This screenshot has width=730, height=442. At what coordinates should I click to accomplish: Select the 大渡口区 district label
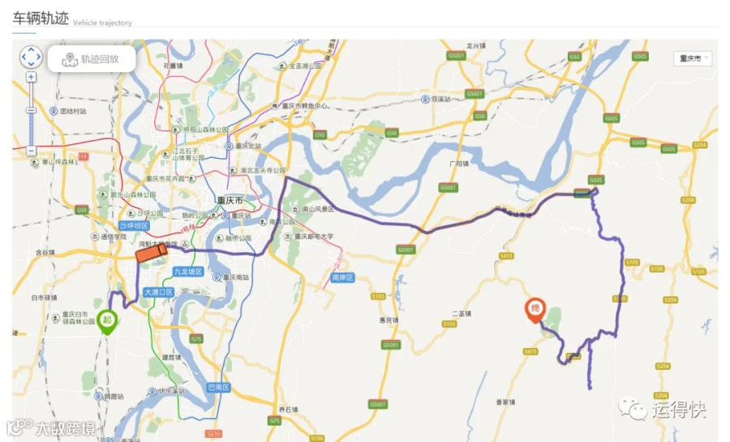click(x=158, y=292)
